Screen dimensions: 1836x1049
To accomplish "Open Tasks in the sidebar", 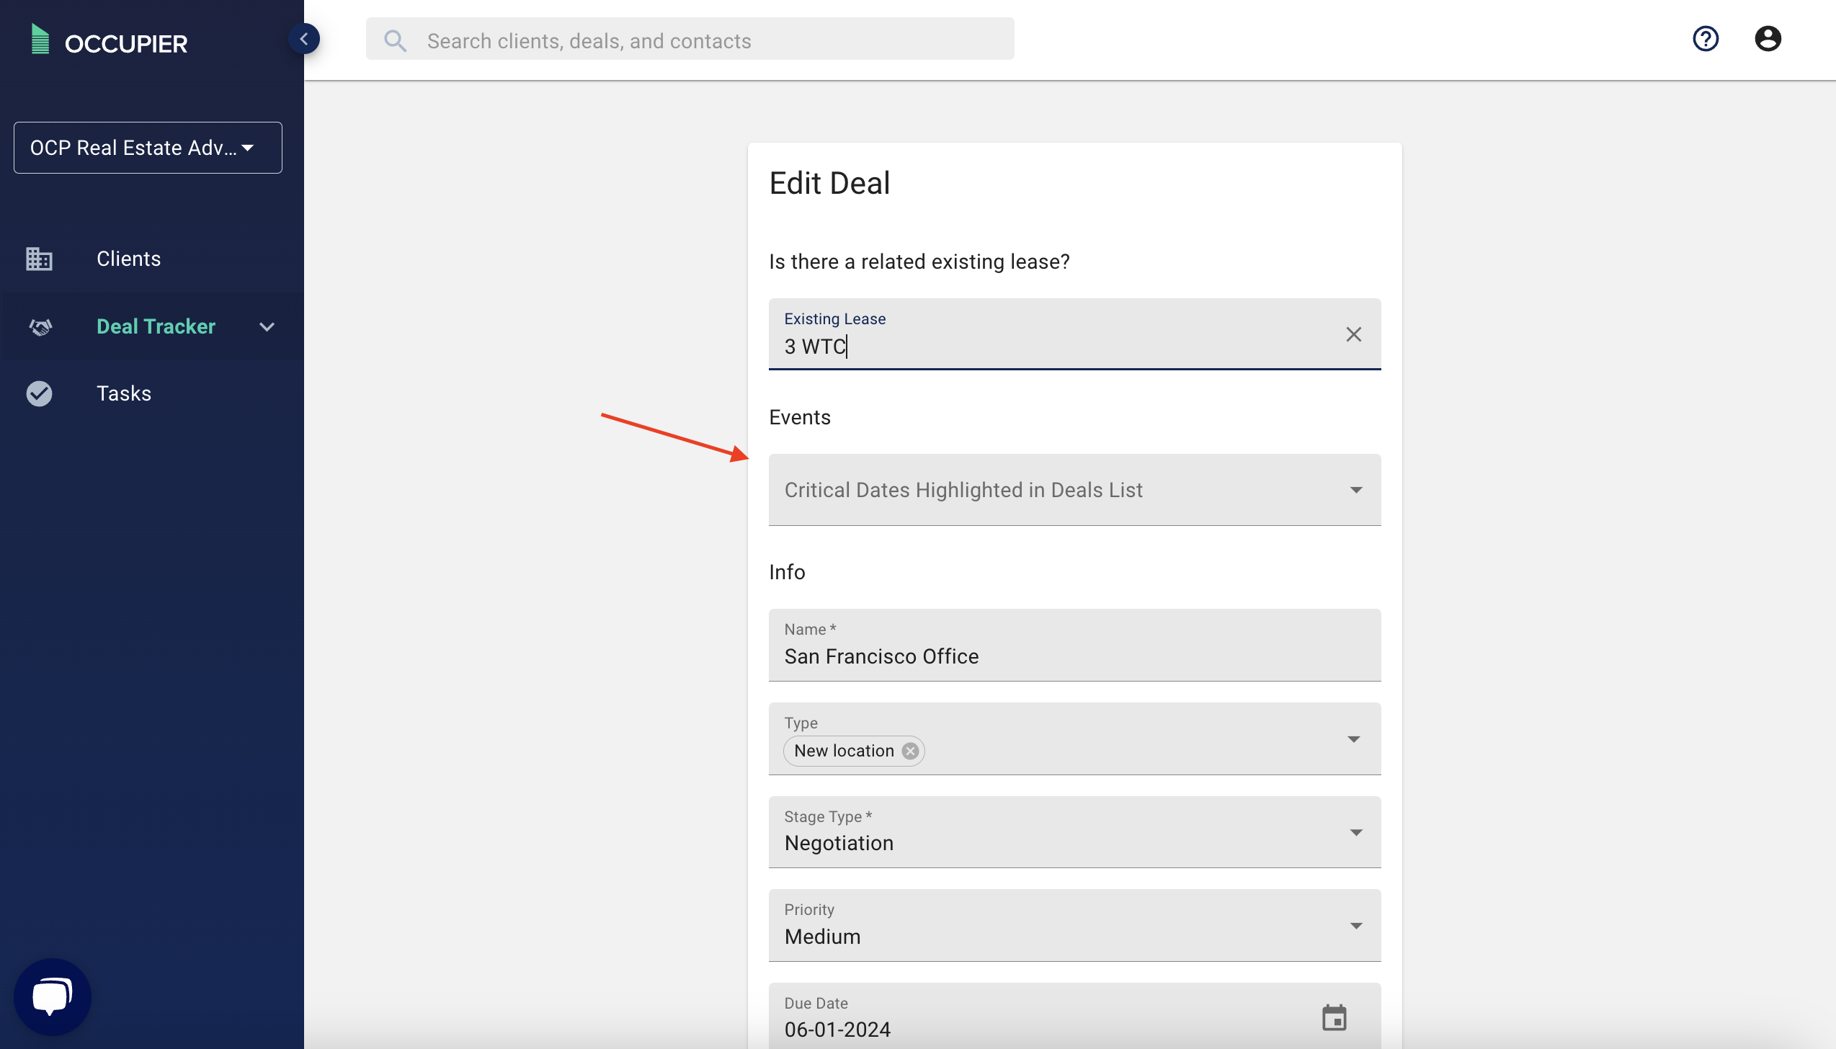I will (x=124, y=393).
